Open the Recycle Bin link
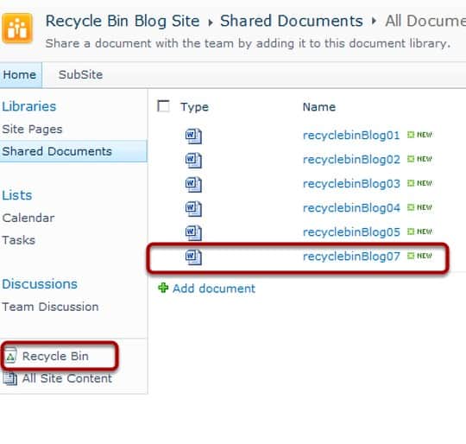 pyautogui.click(x=55, y=356)
